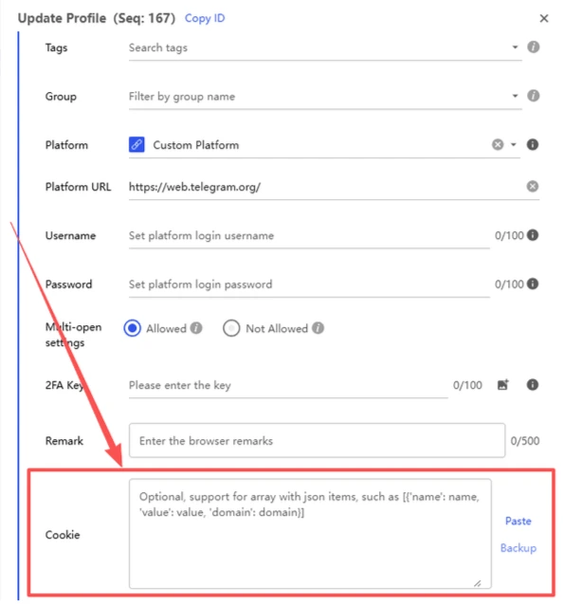Expand the Group name dropdown arrow
The height and width of the screenshot is (604, 563).
[x=515, y=96]
